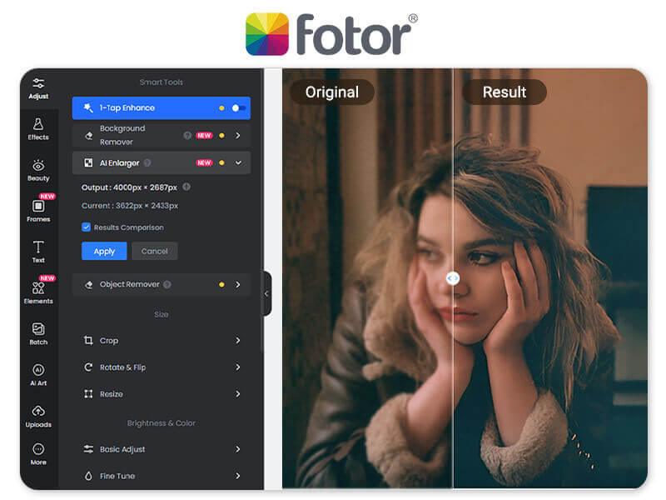Screen dimensions: 666x500
Task: Open the Beauty tools panel
Action: pyautogui.click(x=38, y=169)
